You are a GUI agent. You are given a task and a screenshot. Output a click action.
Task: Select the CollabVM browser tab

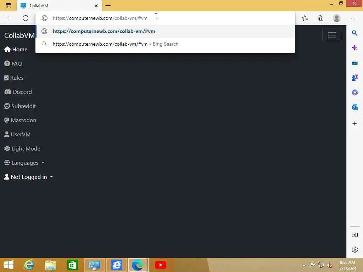[x=59, y=6]
